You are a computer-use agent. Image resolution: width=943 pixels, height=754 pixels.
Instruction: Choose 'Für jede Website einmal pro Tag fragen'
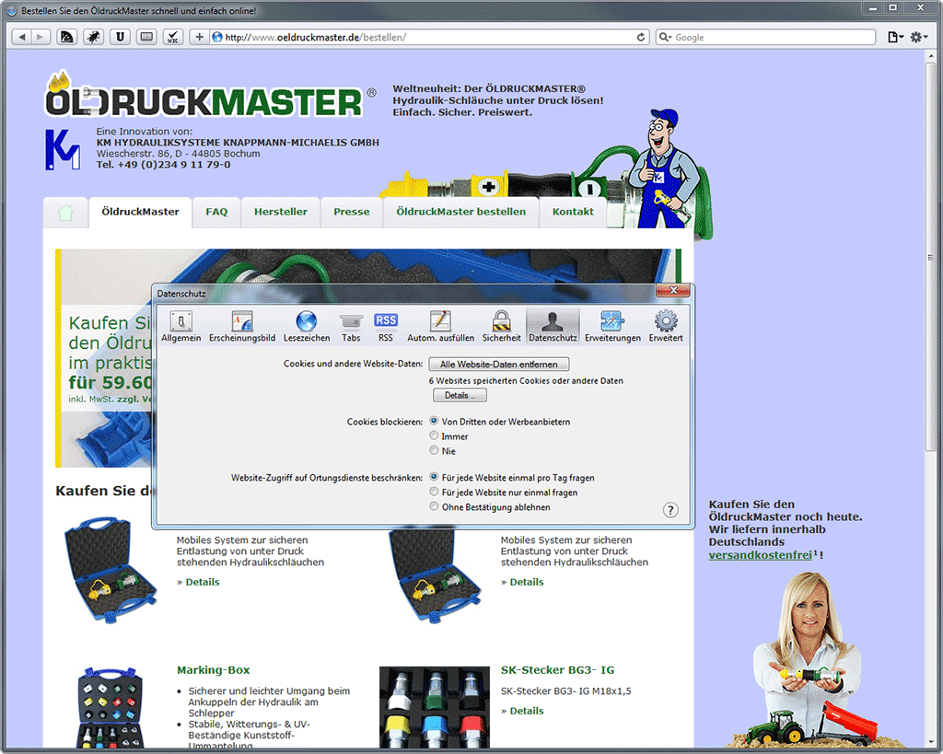pyautogui.click(x=434, y=477)
